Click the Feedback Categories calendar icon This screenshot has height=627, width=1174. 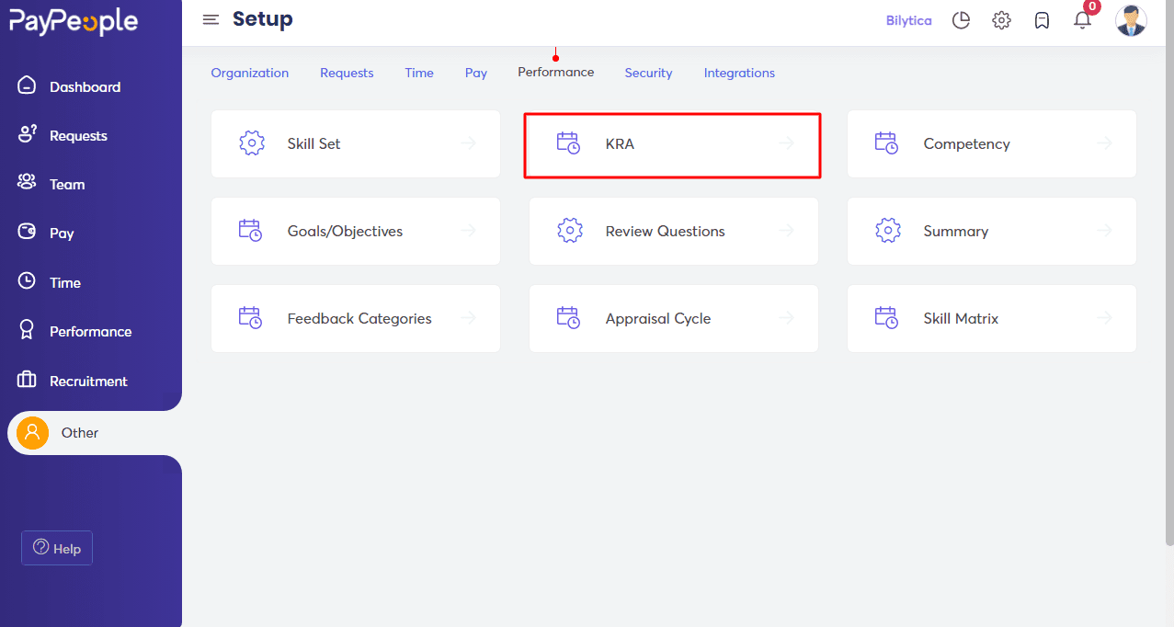(251, 318)
